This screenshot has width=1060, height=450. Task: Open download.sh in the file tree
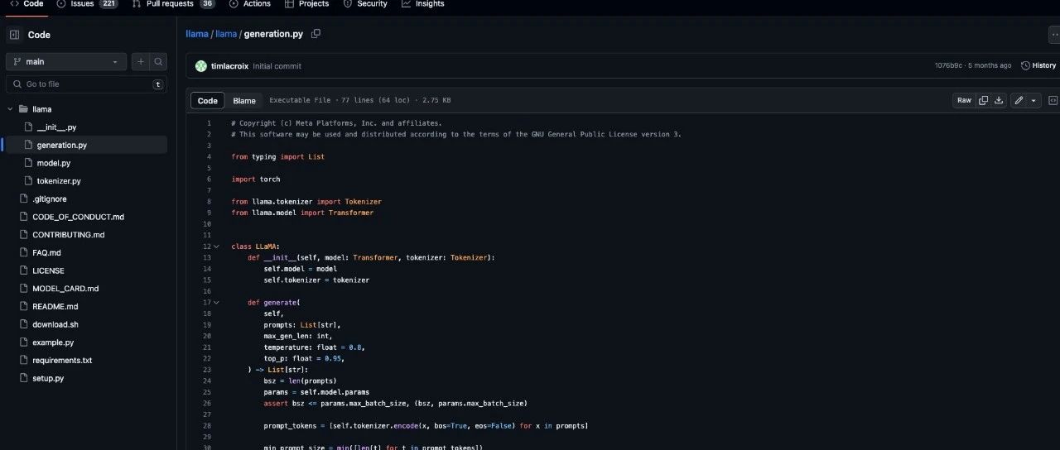pos(55,324)
